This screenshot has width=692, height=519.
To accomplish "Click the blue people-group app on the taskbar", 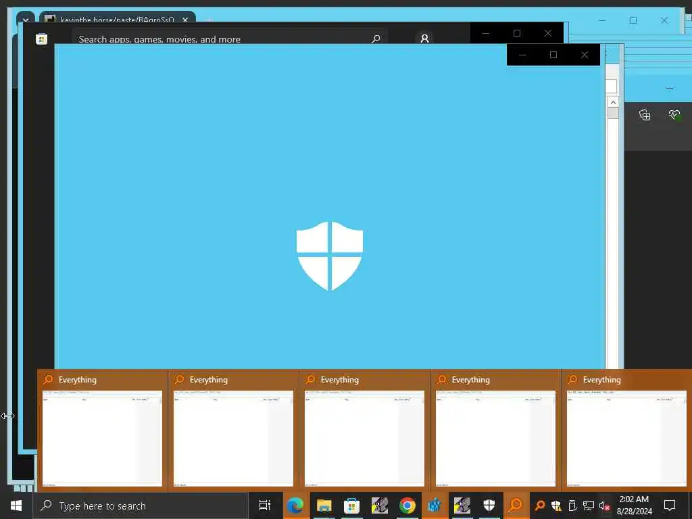I will point(435,505).
